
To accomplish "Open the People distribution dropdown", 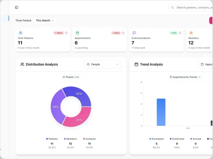I will click(x=103, y=64).
